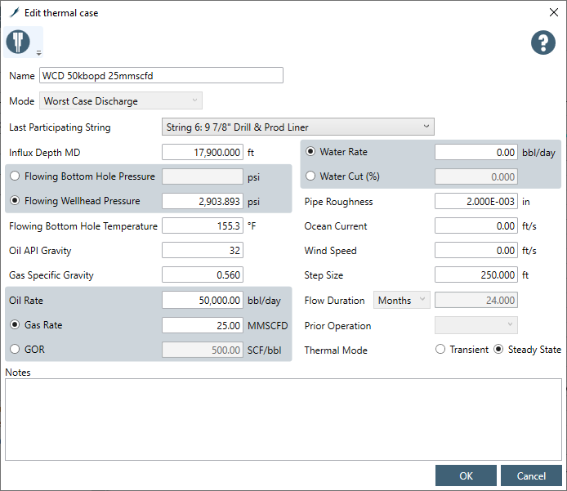Edit the Gas Specific Gravity value
Screen dimensions: 567x491
203,275
